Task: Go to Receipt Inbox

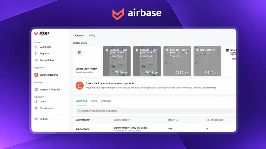Action: [47, 60]
